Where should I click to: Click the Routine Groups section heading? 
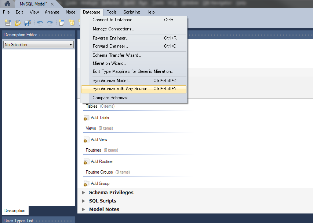coord(99,172)
